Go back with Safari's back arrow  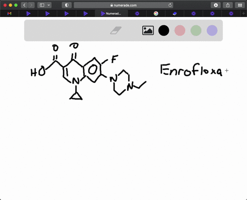[24, 5]
